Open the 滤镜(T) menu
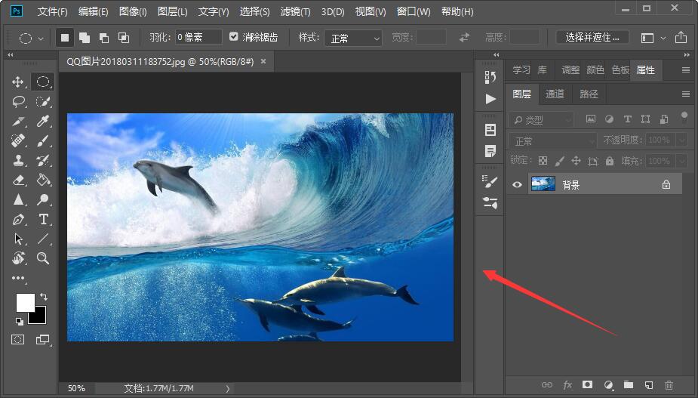This screenshot has height=398, width=698. [295, 12]
